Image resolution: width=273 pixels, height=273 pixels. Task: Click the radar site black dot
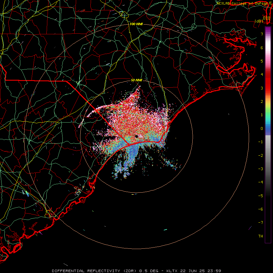(136, 136)
